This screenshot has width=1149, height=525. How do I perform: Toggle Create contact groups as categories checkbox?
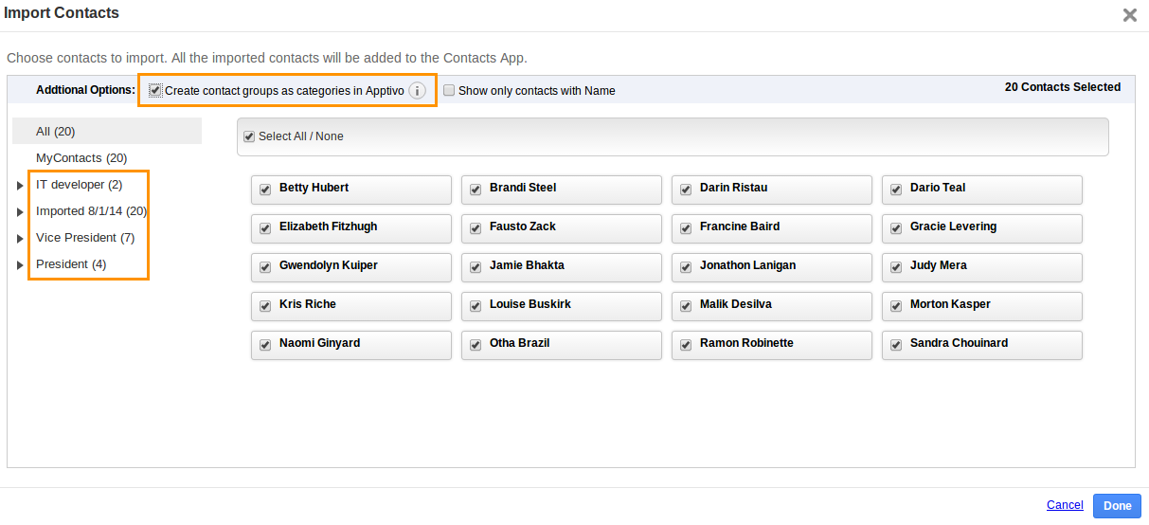[155, 91]
